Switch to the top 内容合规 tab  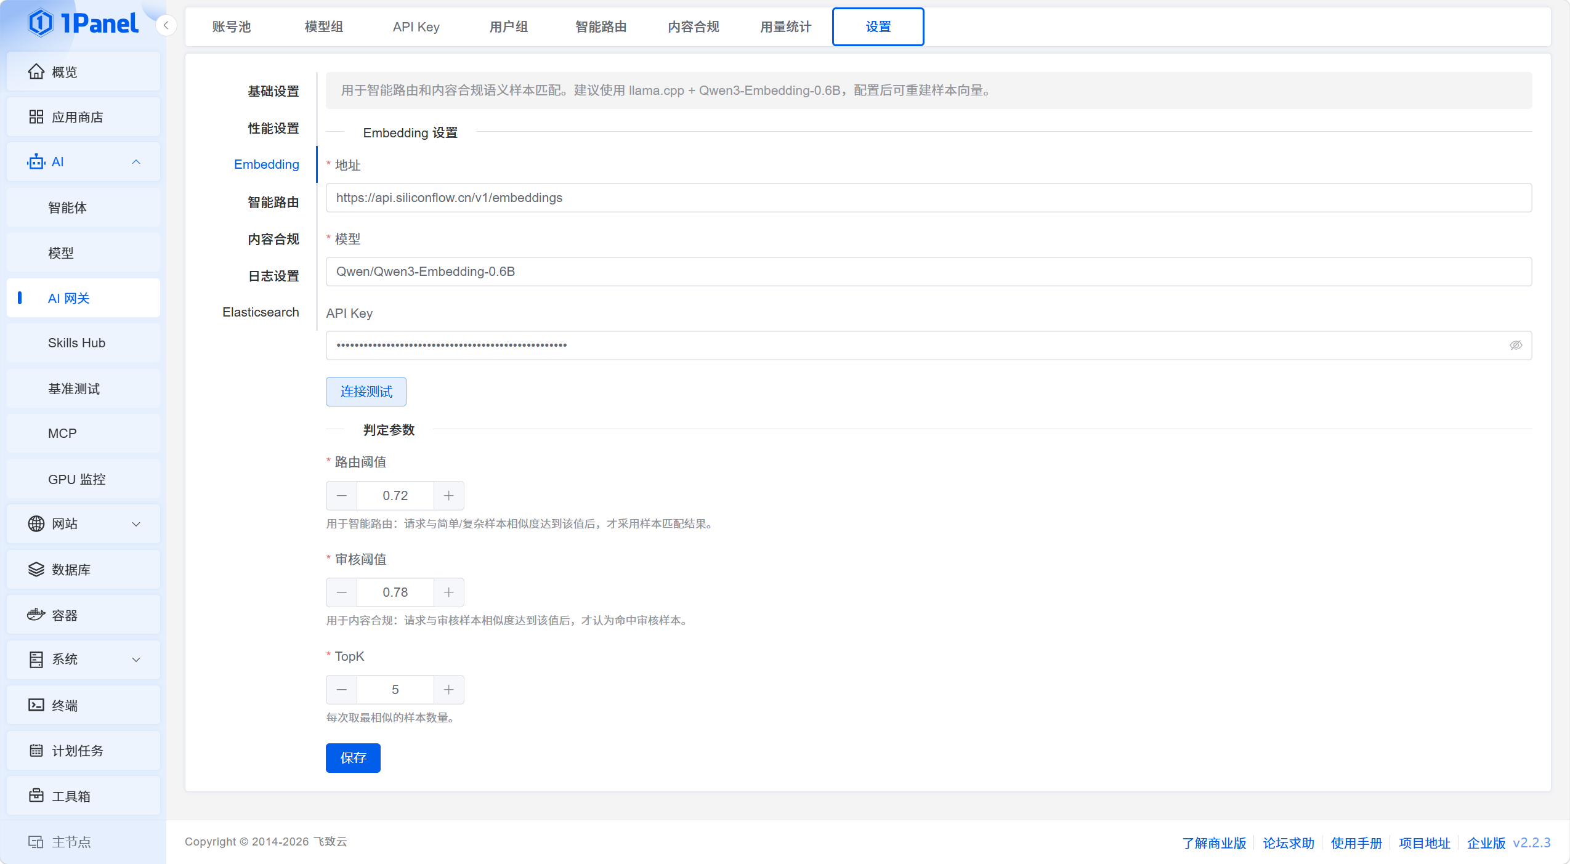point(694,27)
